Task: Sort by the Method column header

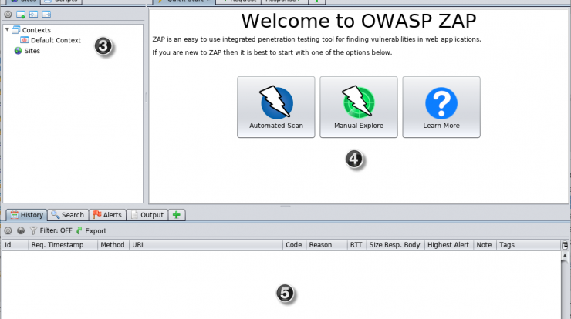Action: [113, 245]
